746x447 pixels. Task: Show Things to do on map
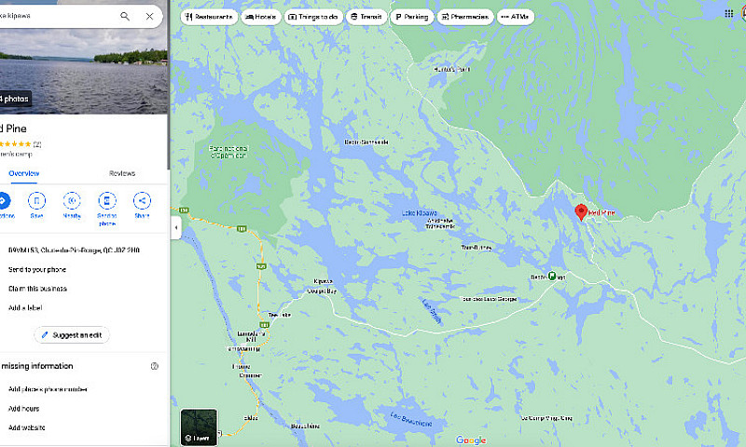pyautogui.click(x=313, y=17)
